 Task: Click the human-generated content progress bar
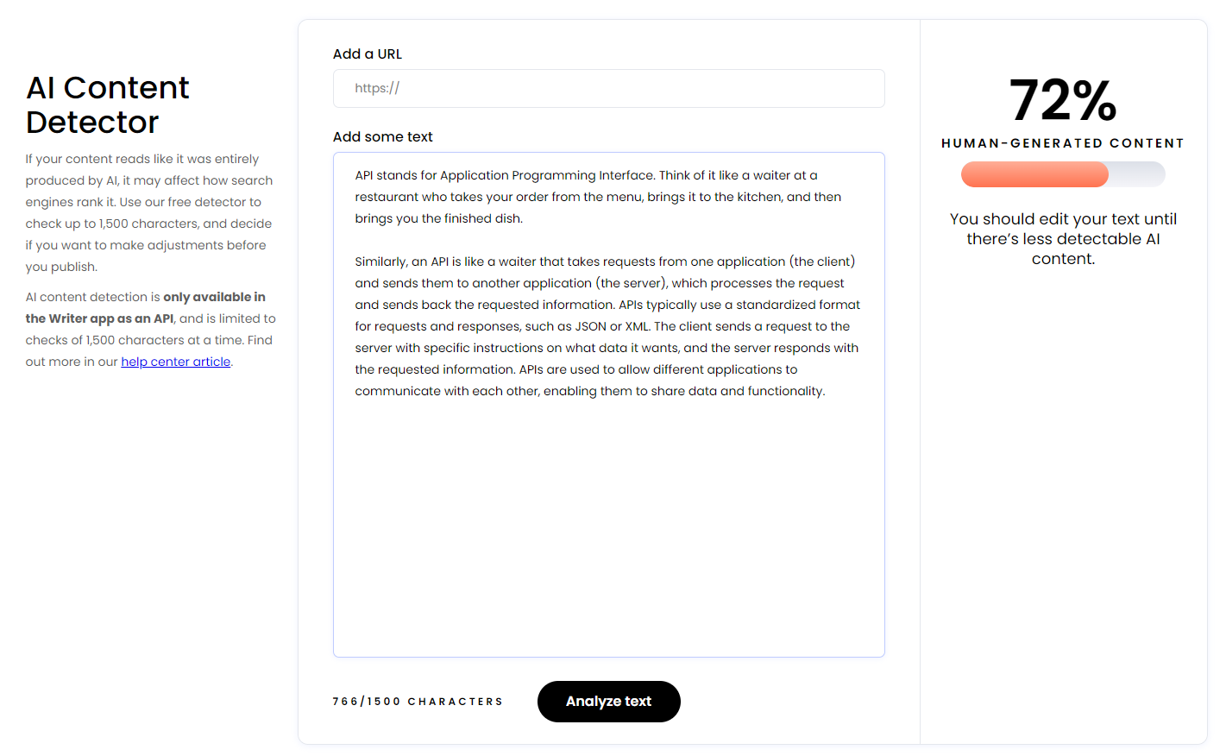pos(1063,174)
